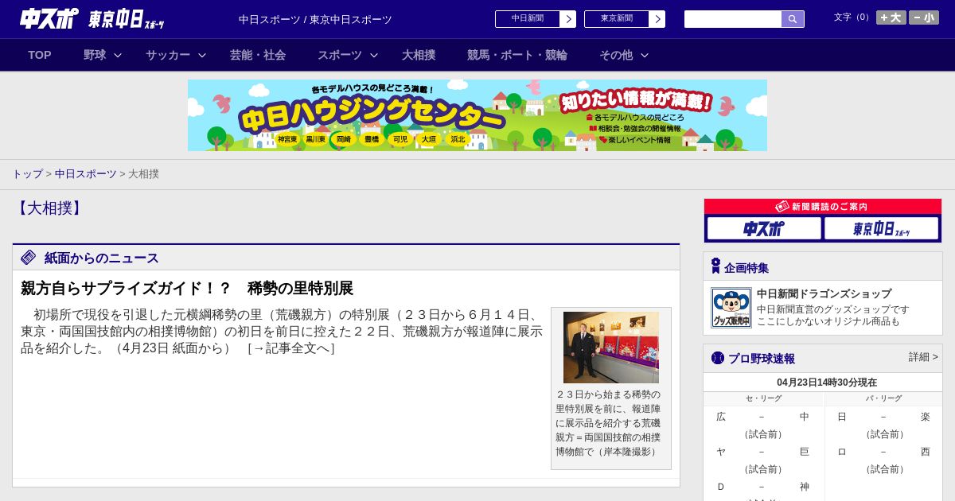Increase text size with the ＋大 button
This screenshot has height=501, width=955.
[x=891, y=17]
